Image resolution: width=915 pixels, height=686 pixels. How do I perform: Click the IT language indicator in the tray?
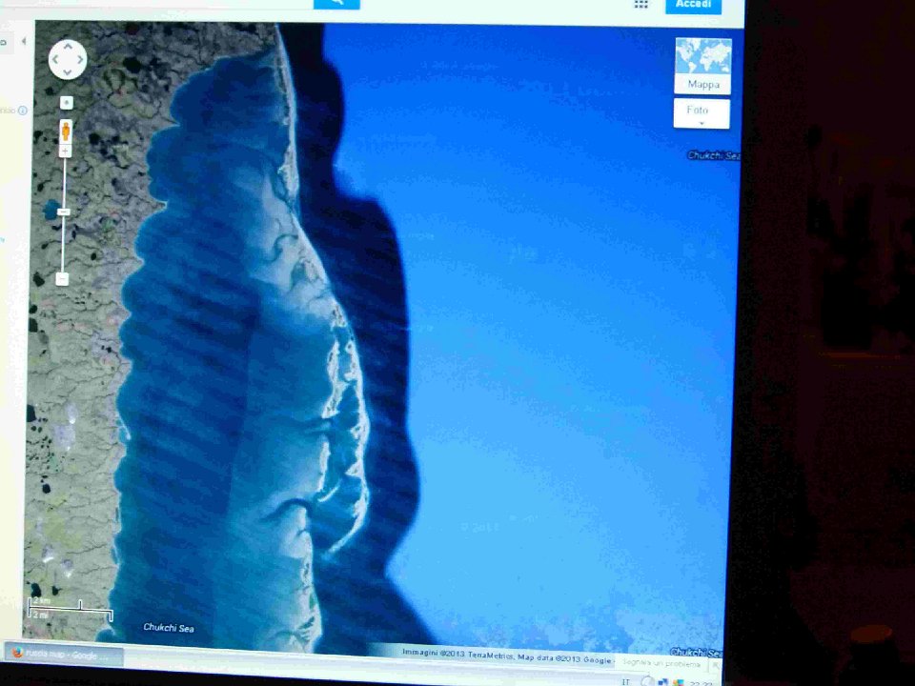tap(626, 682)
